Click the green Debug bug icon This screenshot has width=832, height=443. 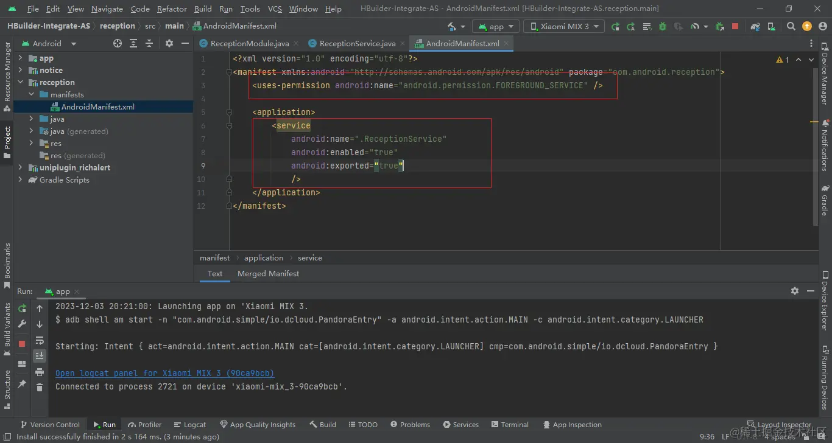[662, 27]
